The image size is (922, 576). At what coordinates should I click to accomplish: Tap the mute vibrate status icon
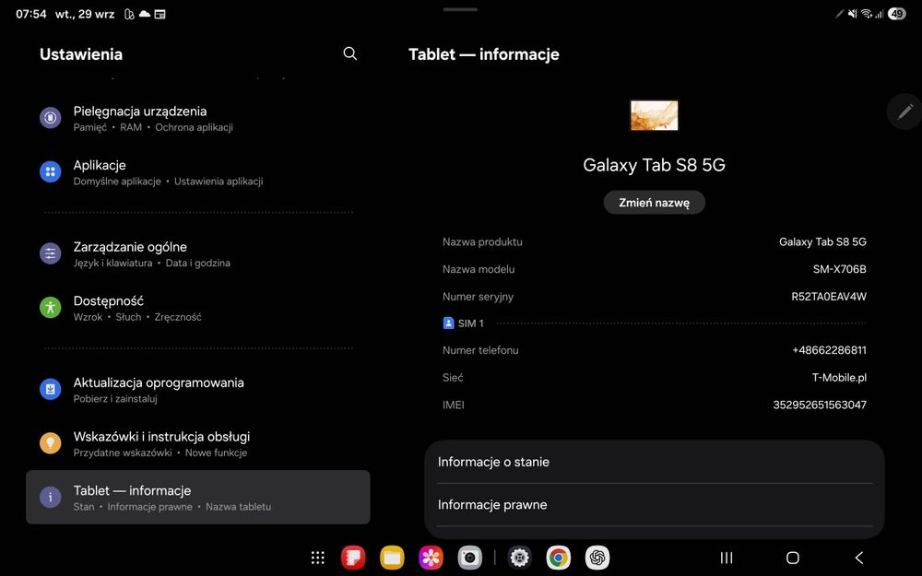pyautogui.click(x=852, y=14)
